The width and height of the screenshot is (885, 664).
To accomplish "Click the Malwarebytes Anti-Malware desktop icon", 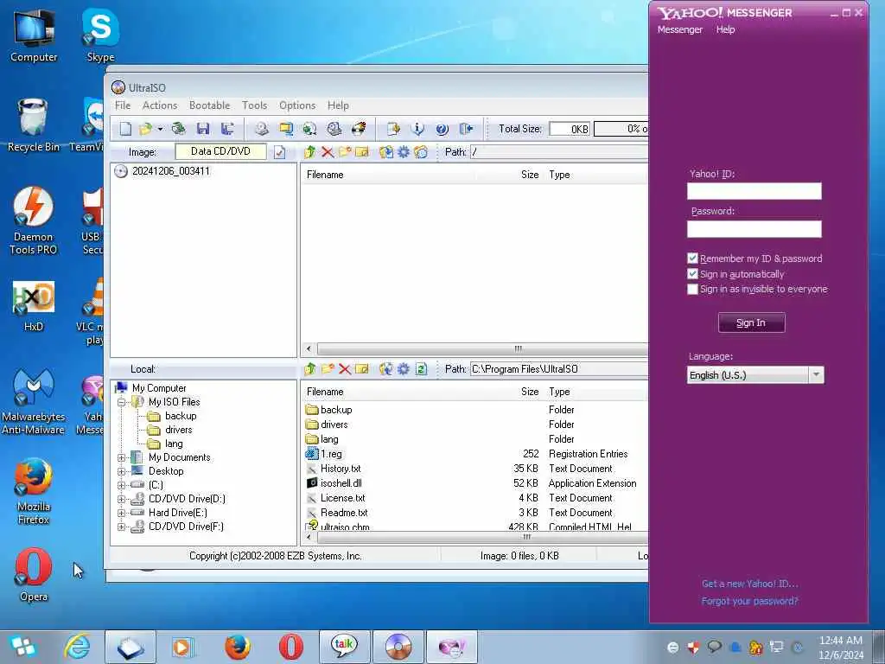I will coord(34,401).
